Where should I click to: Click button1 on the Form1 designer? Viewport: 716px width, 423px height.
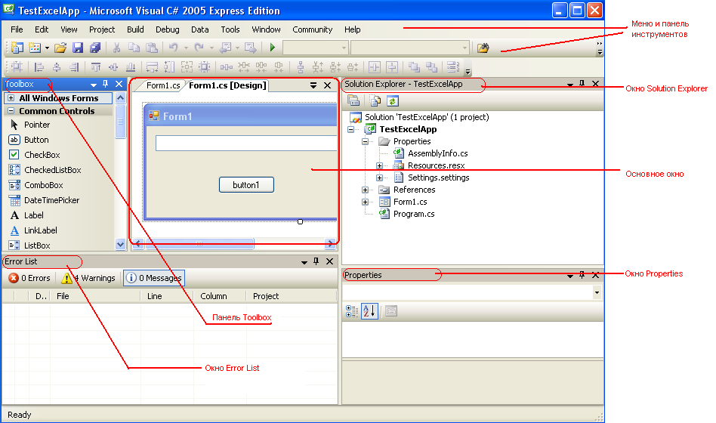(x=246, y=185)
